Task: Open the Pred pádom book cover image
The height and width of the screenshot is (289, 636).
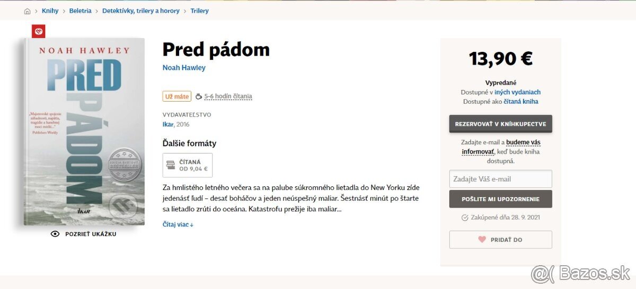Action: coord(84,132)
